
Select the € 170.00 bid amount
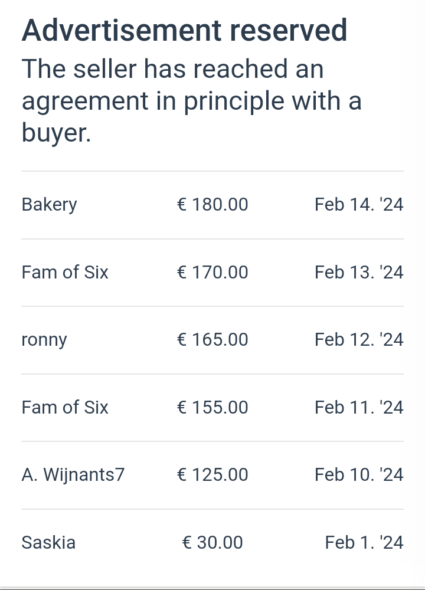click(212, 273)
